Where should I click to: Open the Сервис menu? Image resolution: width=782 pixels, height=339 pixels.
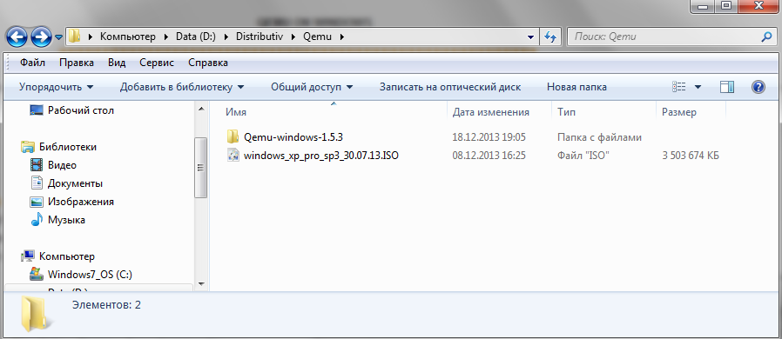pos(157,63)
